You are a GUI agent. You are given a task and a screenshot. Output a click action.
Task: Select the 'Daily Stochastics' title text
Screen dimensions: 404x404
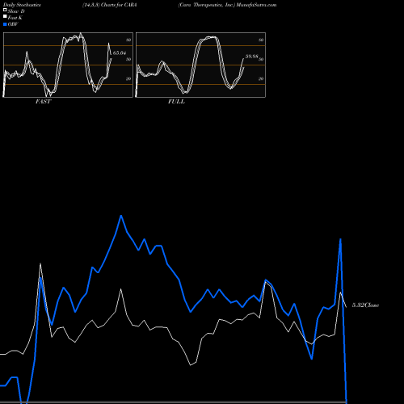tap(22, 5)
